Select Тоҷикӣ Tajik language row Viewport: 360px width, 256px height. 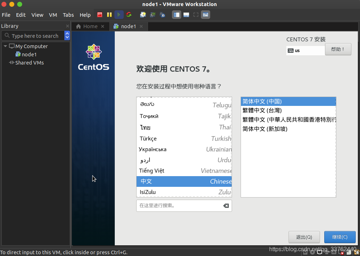coord(184,116)
